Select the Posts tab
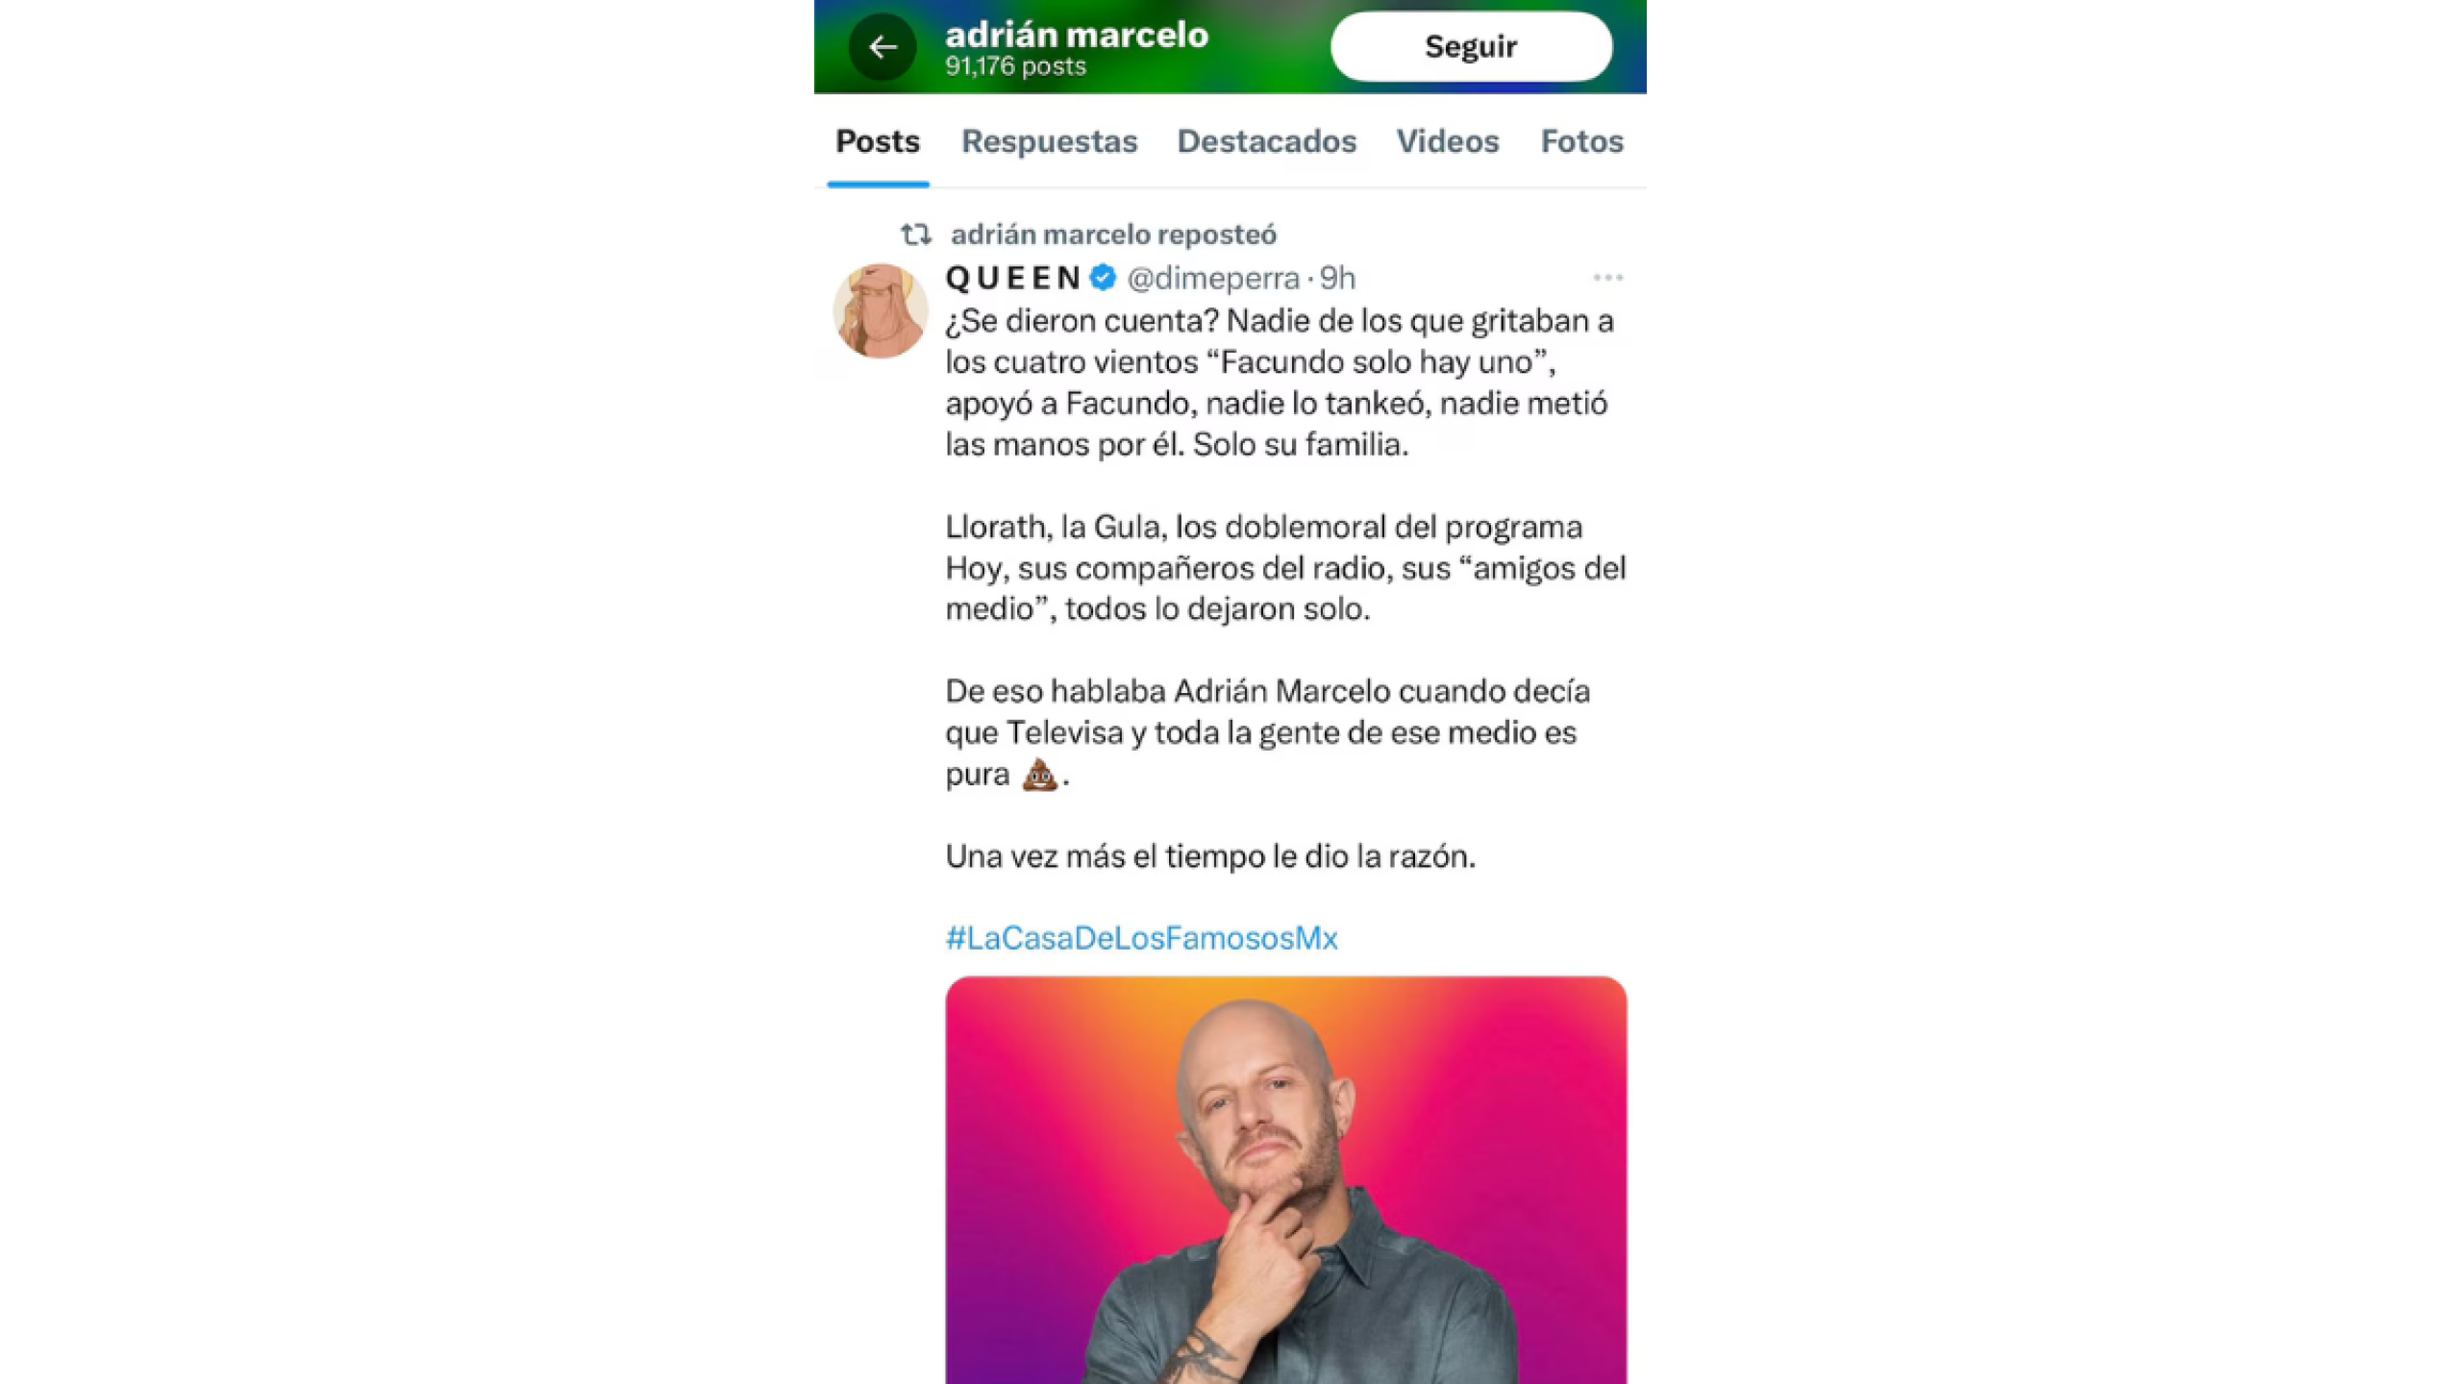Viewport: 2461px width, 1384px height. (878, 141)
